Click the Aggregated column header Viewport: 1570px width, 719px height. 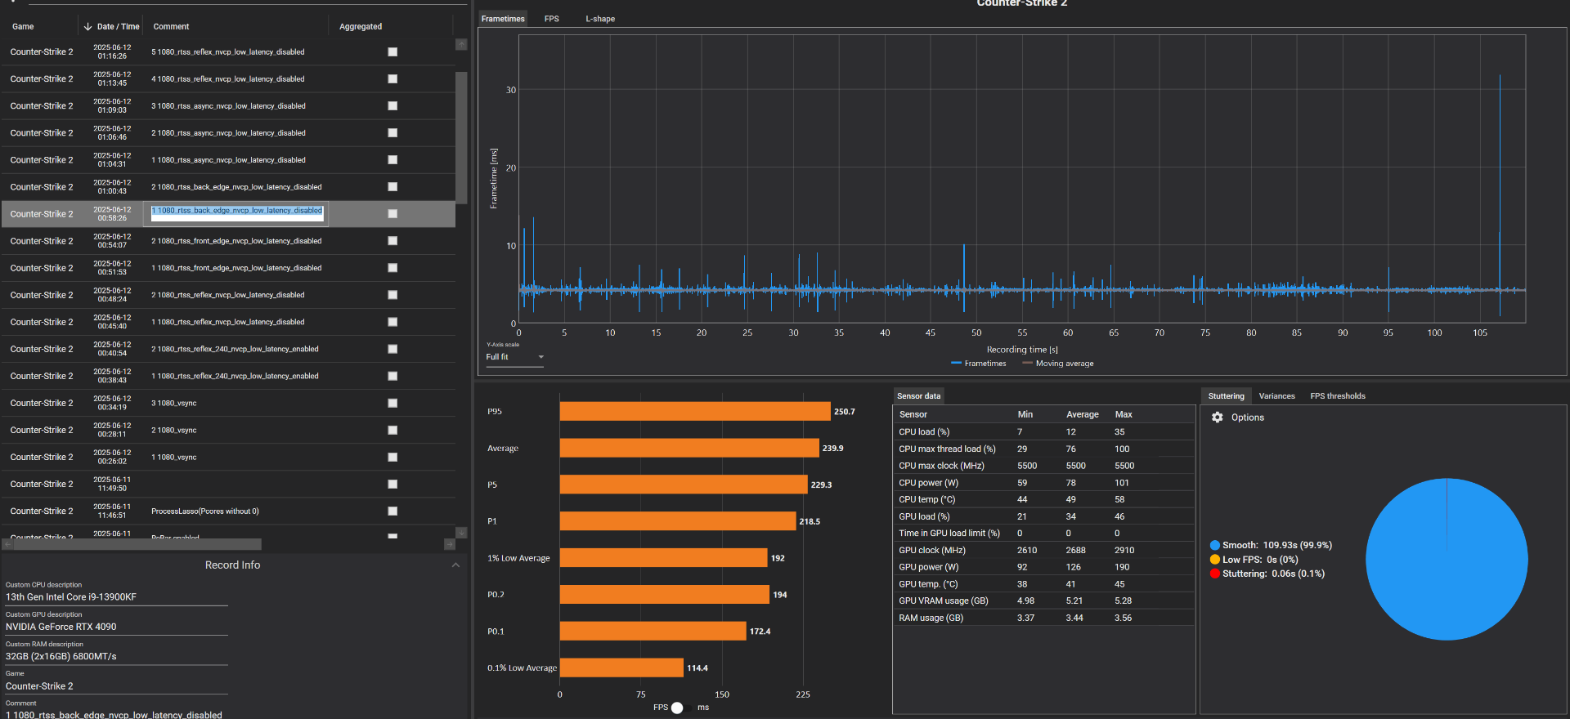point(361,27)
